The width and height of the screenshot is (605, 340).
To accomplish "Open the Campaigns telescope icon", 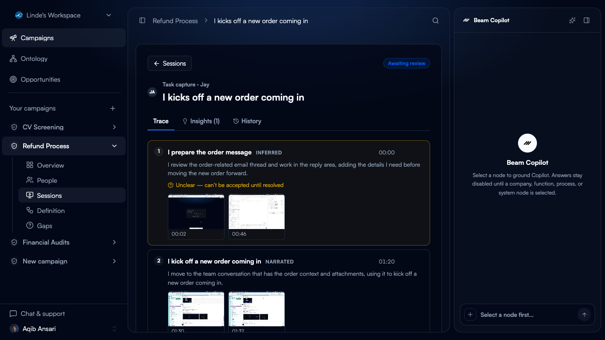I will click(x=13, y=38).
